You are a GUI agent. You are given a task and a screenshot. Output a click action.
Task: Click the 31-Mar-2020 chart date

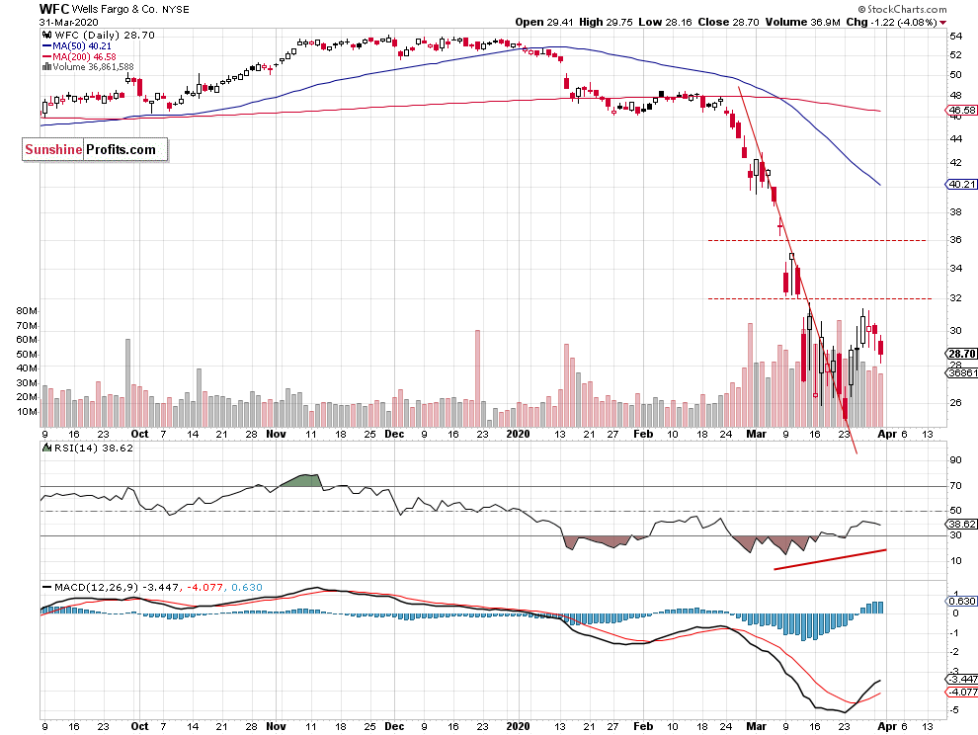click(x=68, y=23)
